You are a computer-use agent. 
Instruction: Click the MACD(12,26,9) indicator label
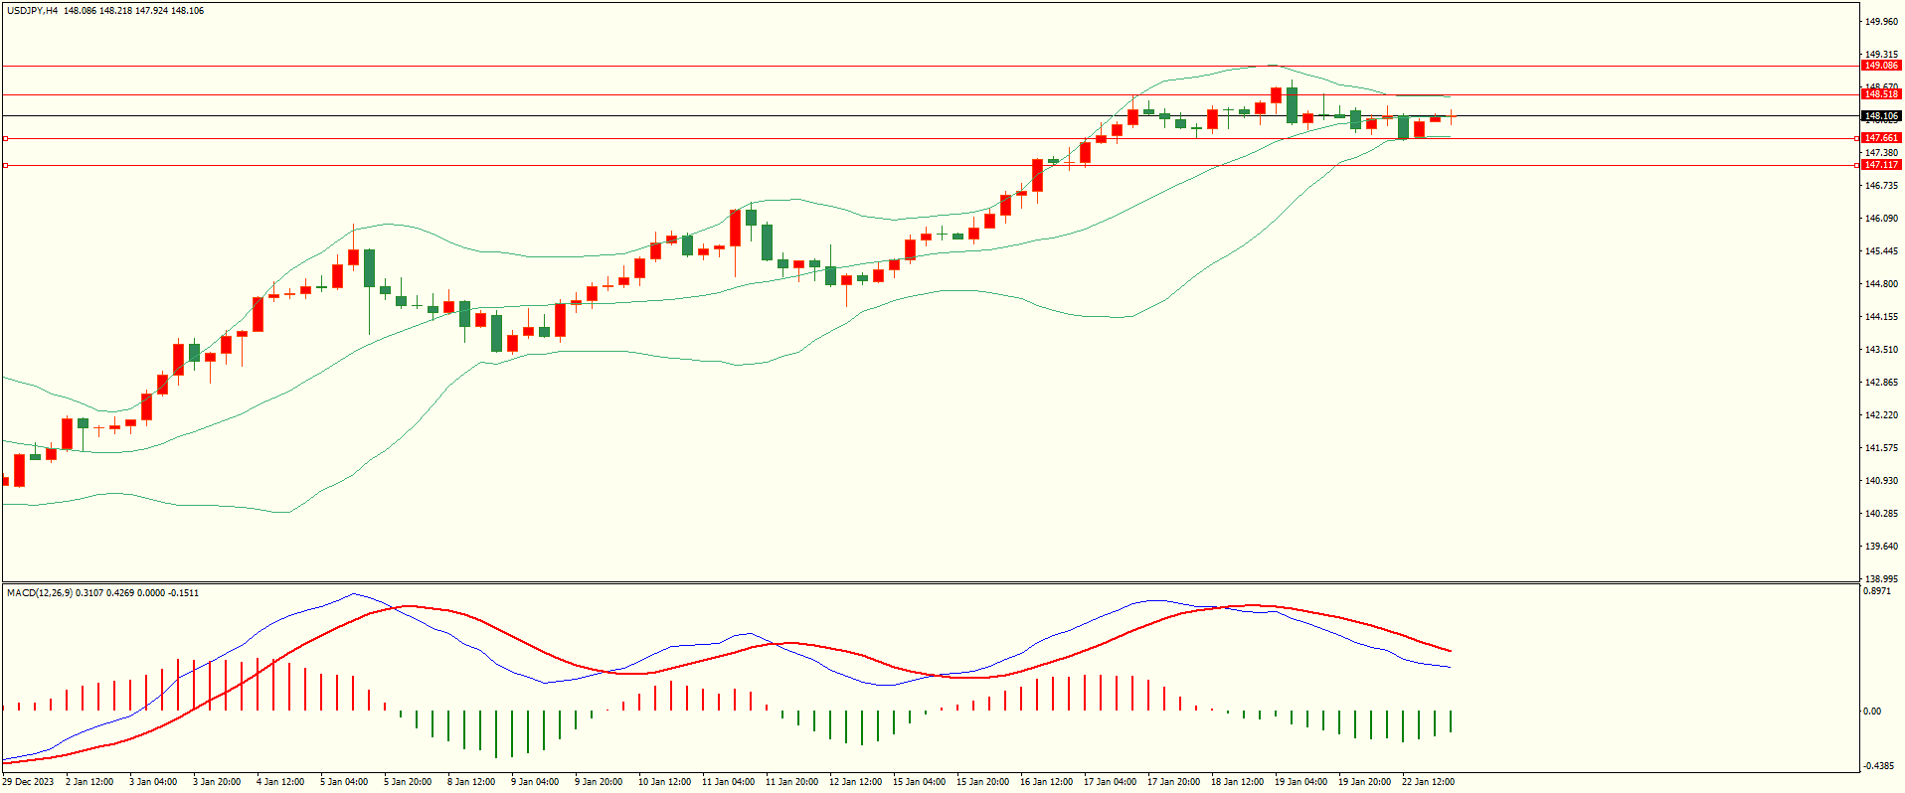click(x=40, y=593)
